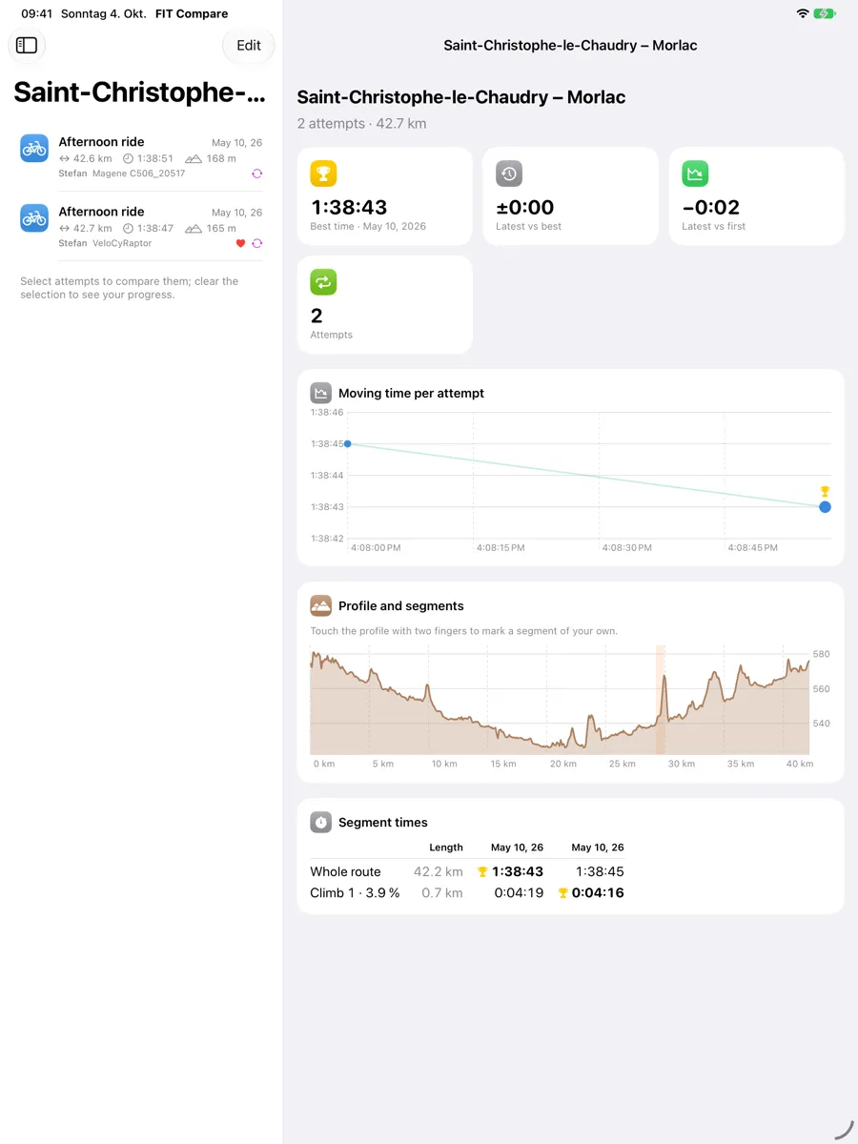Screen dimensions: 858x1144
Task: Tap the gray clock Latest vs best icon
Action: tap(509, 174)
